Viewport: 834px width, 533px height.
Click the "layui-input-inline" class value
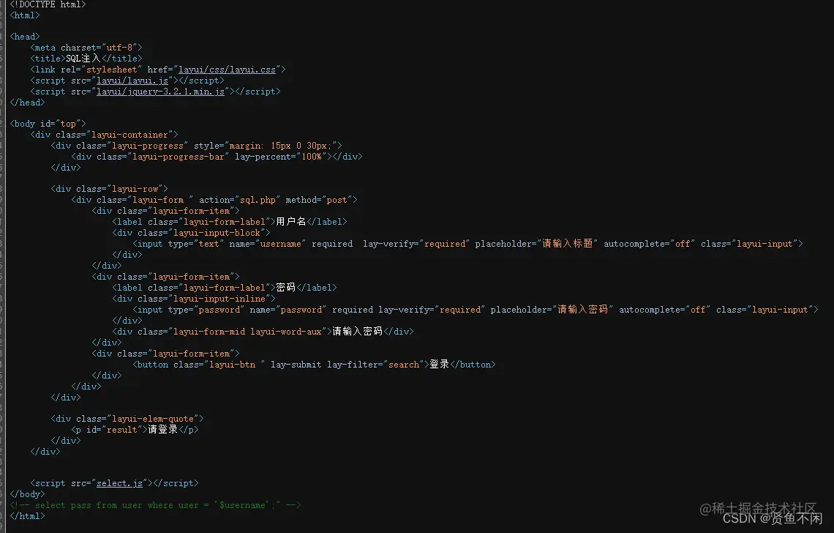(x=219, y=299)
